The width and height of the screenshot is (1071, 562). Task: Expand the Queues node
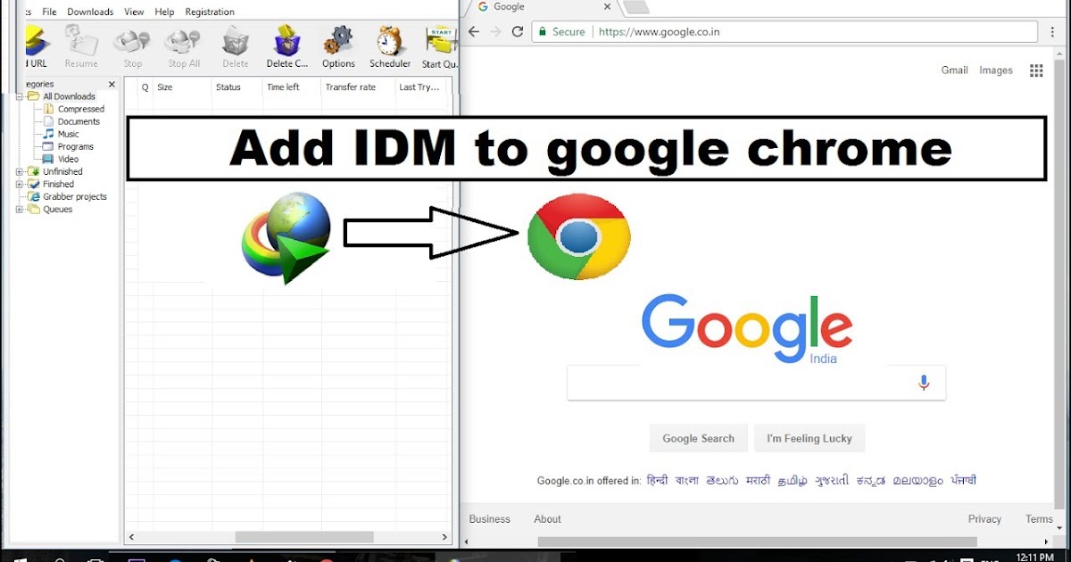(x=20, y=209)
